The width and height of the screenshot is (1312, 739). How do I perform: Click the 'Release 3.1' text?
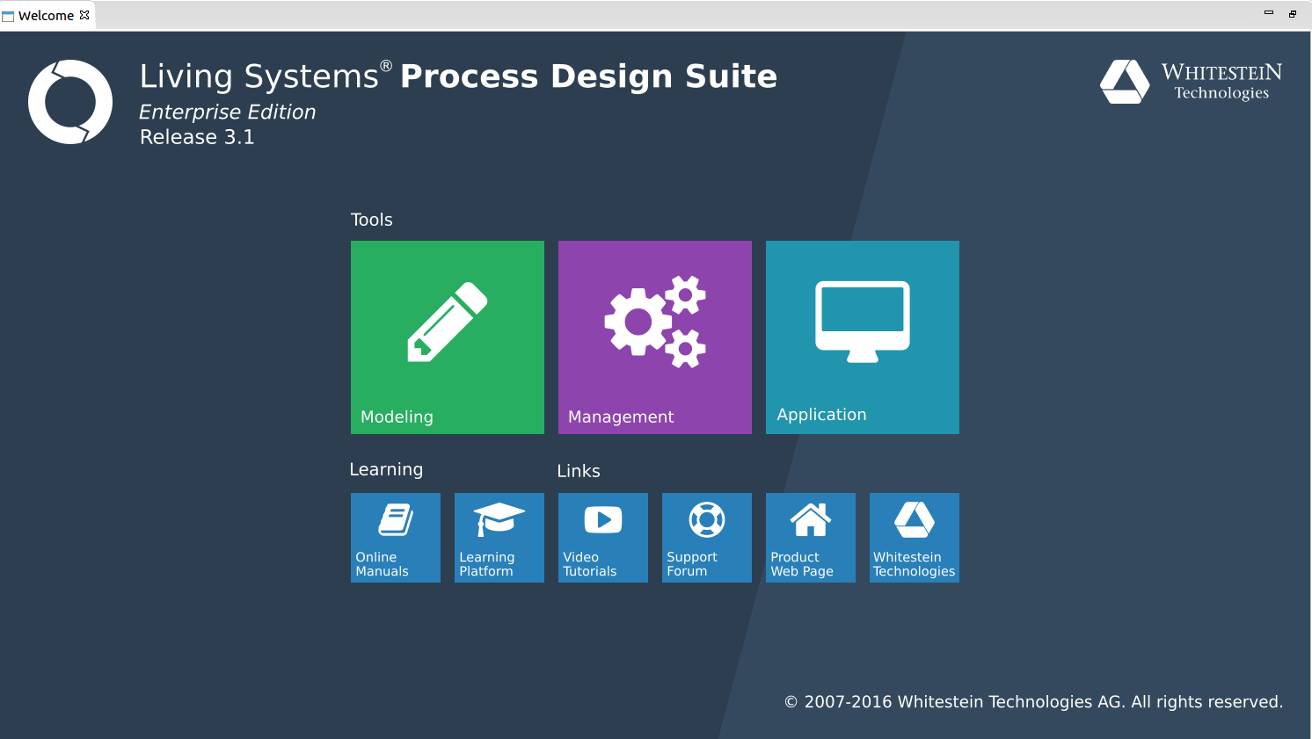coord(197,137)
